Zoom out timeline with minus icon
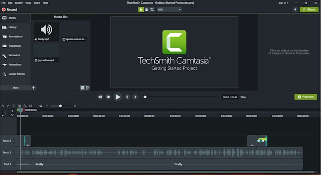The image size is (322, 175). [47, 106]
